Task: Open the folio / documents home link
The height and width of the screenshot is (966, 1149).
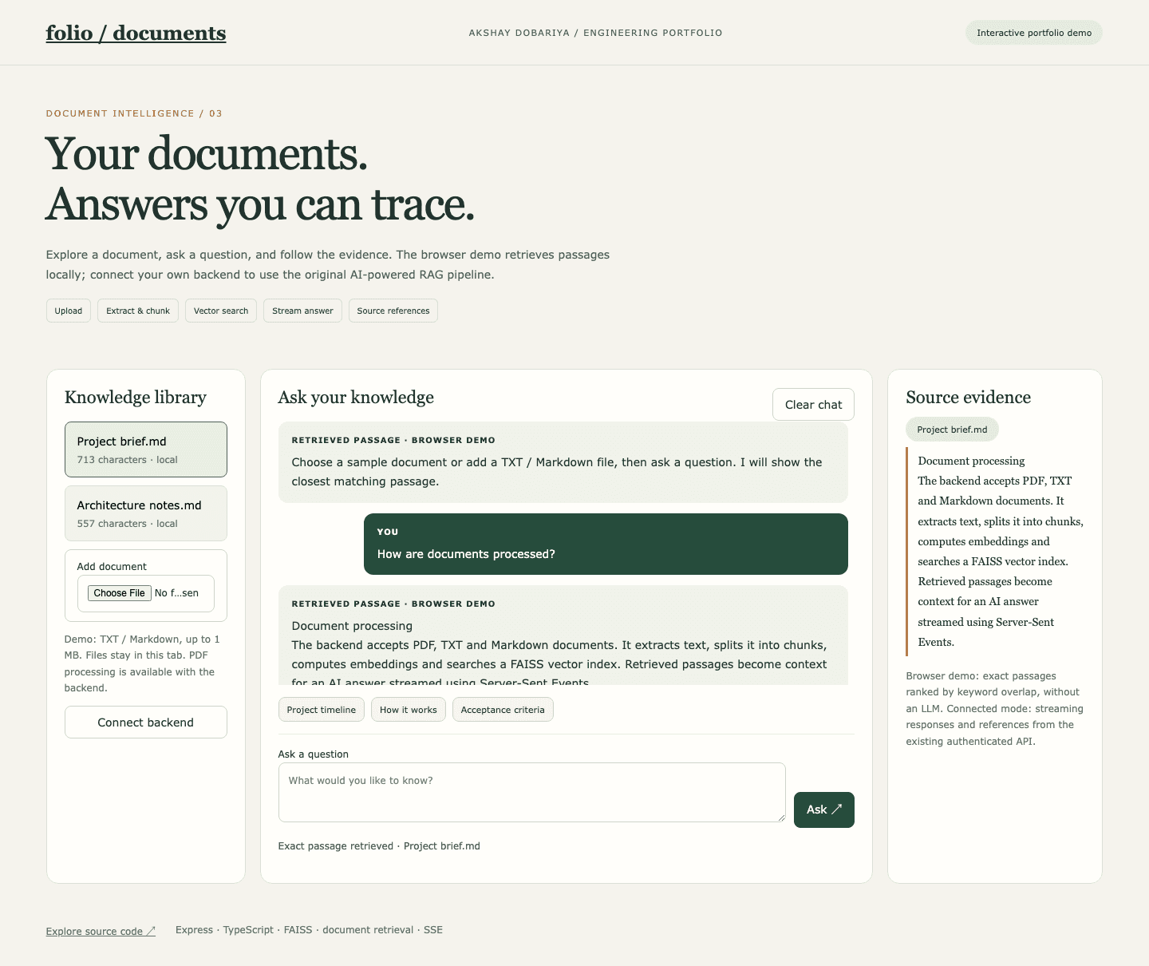Action: click(136, 33)
